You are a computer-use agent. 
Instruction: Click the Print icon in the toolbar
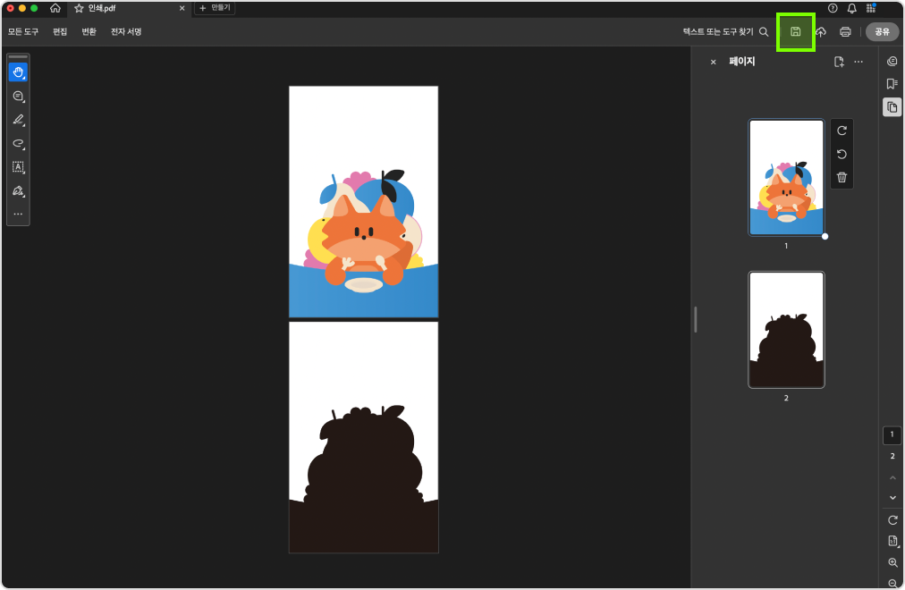(845, 31)
